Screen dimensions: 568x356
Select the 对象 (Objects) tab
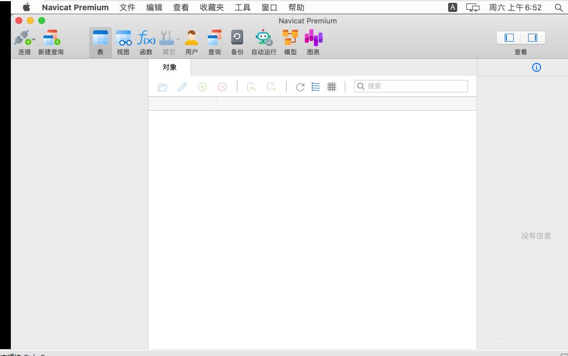point(170,67)
